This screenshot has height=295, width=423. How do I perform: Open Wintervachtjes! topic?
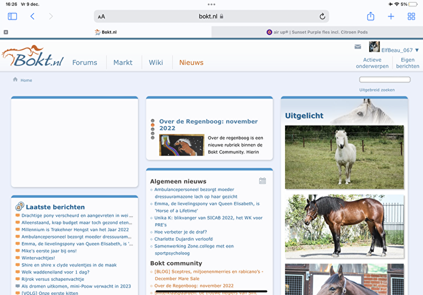point(38,258)
